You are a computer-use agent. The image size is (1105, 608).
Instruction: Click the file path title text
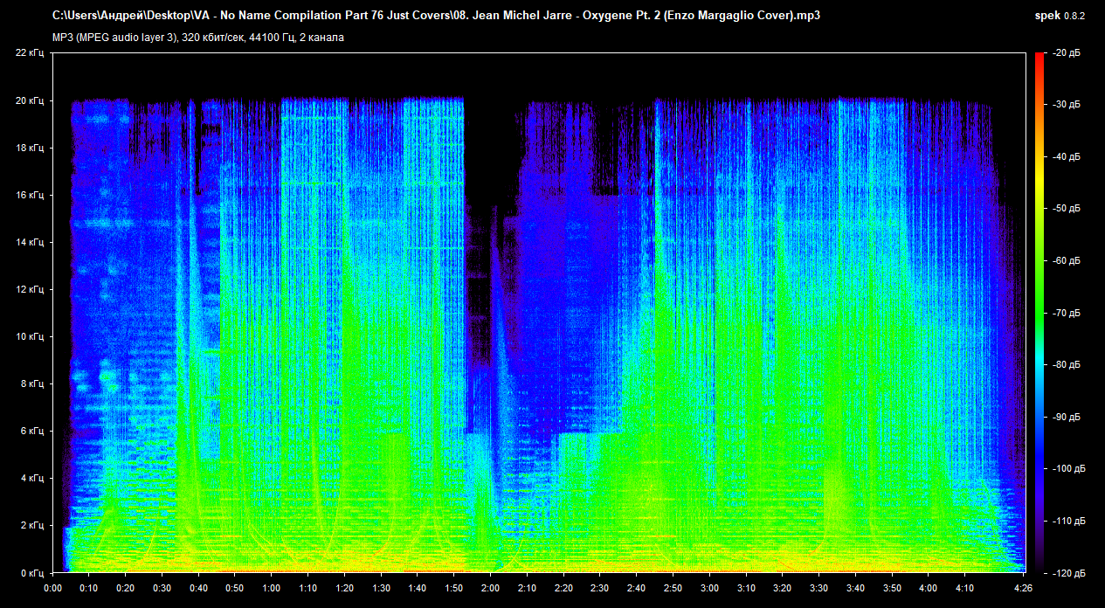click(436, 16)
